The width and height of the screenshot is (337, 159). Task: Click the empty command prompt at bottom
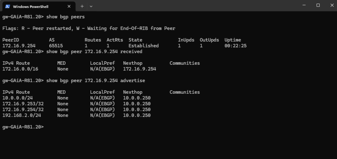(x=23, y=127)
